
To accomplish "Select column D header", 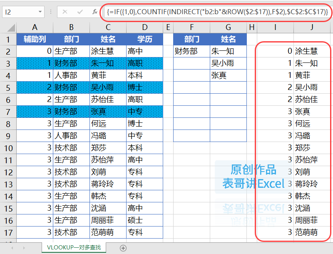I will click(144, 27).
